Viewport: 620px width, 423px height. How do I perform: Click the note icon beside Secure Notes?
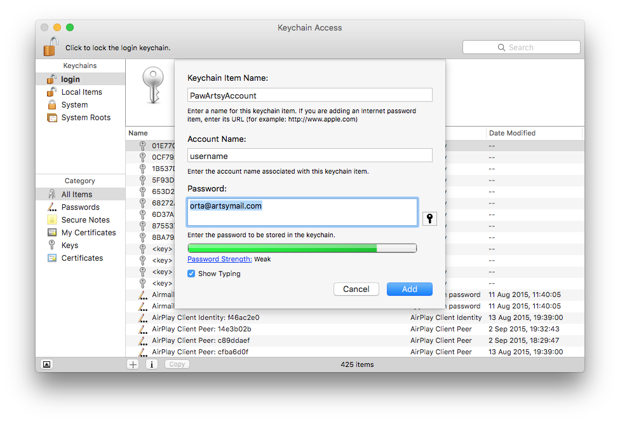(52, 219)
